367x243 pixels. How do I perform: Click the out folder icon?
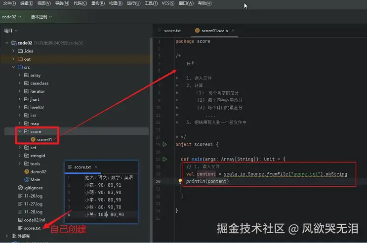(20, 59)
